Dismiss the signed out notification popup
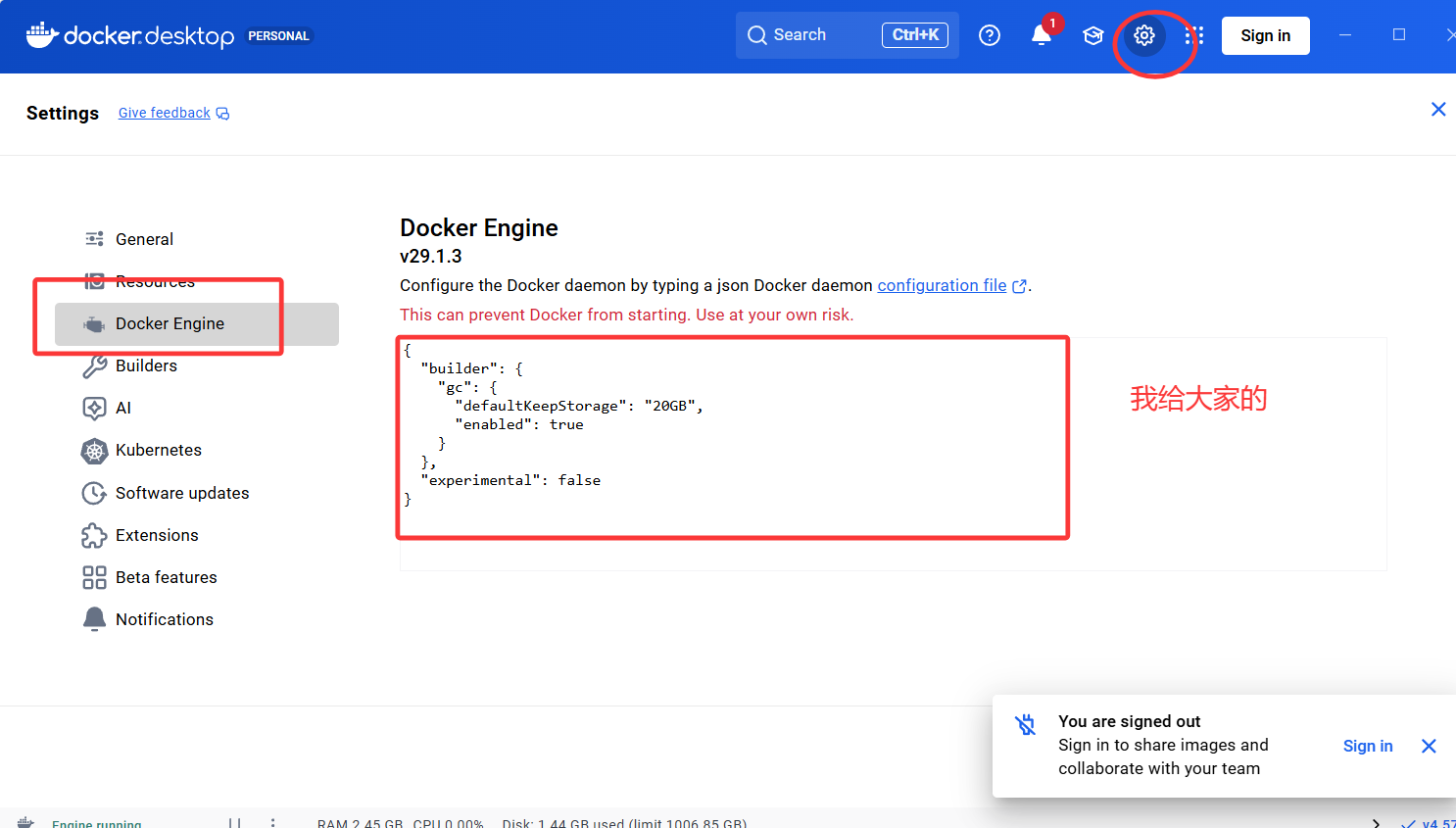 1429,746
